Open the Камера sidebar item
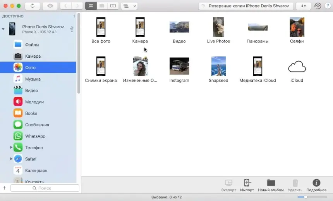This screenshot has width=333, height=201. pos(38,56)
